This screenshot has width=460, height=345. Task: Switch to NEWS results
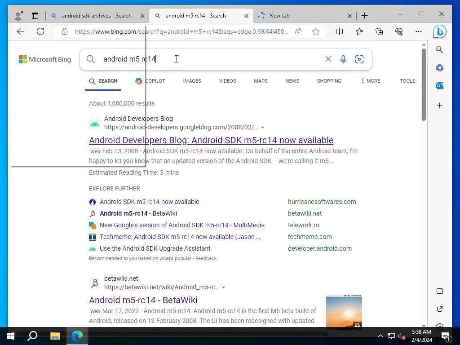click(x=292, y=81)
